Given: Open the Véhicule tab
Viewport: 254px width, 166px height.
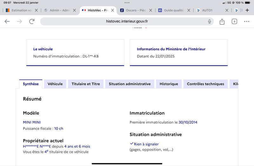Looking at the screenshot, I should tap(55, 84).
